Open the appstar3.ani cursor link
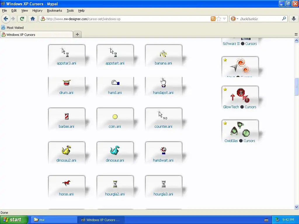299x224 pixels. (x=66, y=63)
